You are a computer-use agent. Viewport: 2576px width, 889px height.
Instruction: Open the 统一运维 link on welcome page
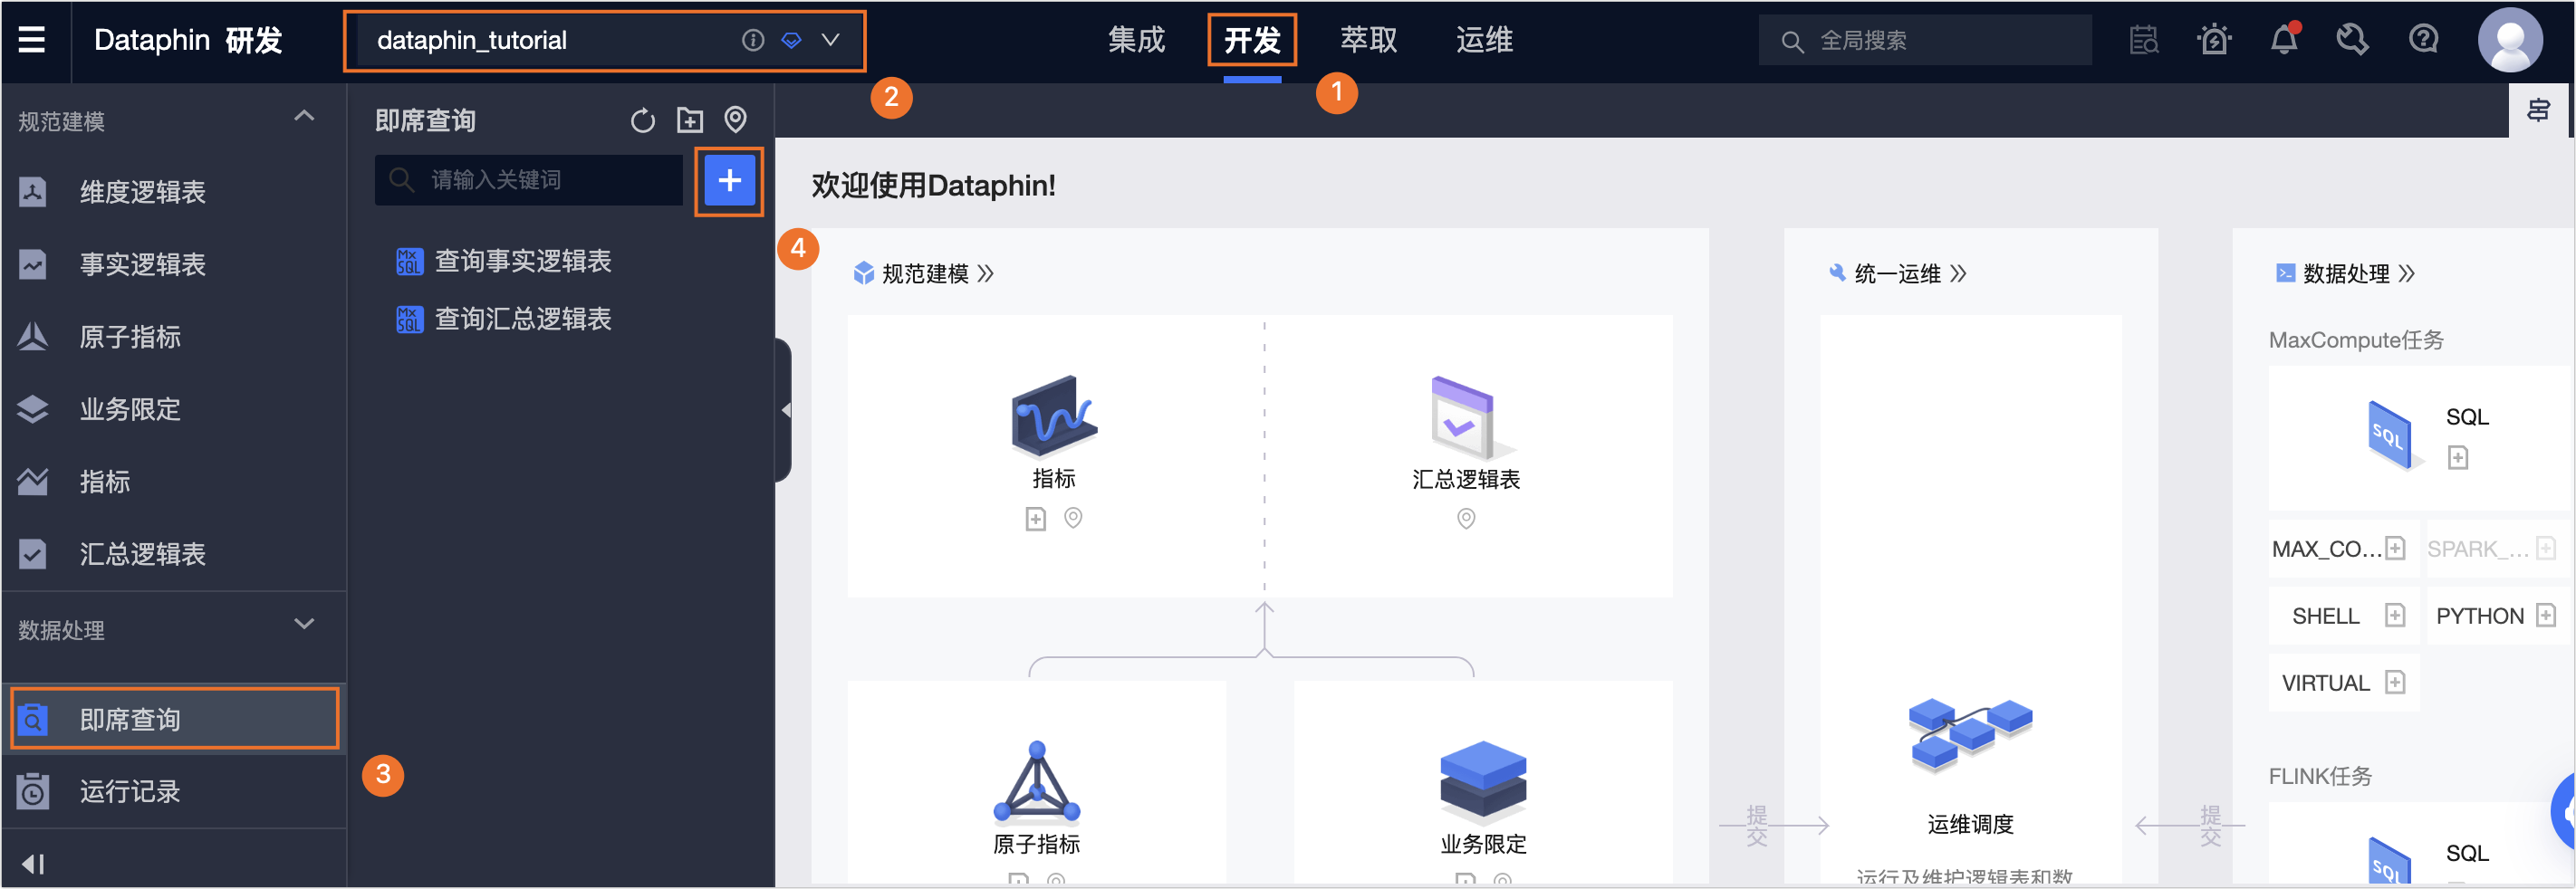click(1897, 273)
